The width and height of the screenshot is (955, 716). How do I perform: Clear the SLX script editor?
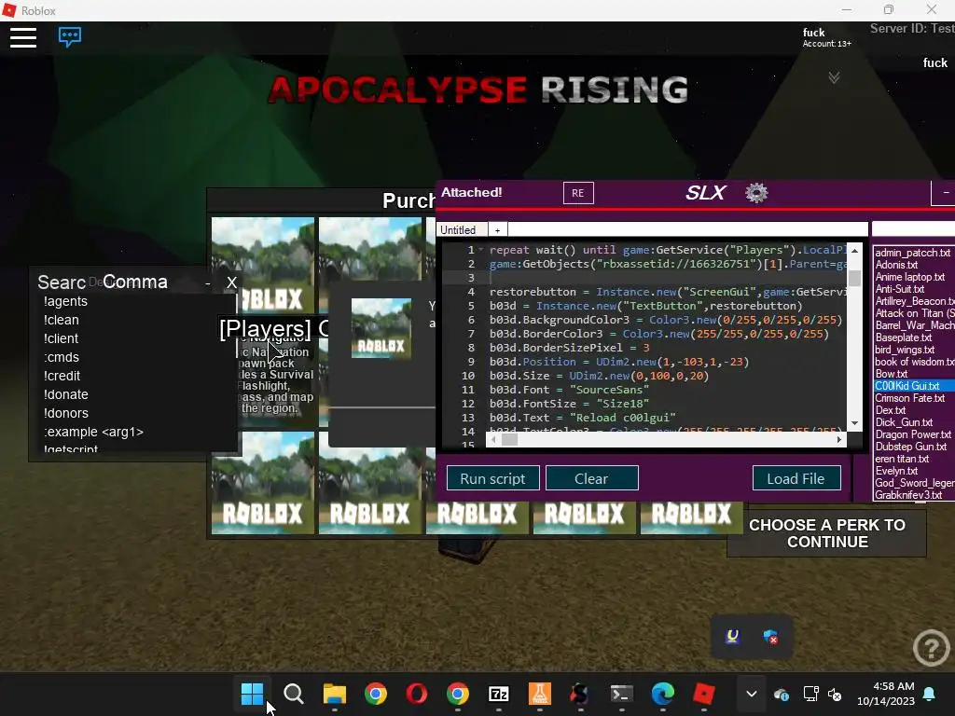[591, 478]
